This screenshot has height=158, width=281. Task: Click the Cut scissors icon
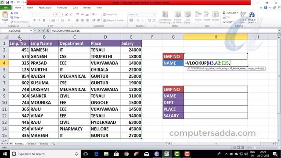tap(12, 13)
